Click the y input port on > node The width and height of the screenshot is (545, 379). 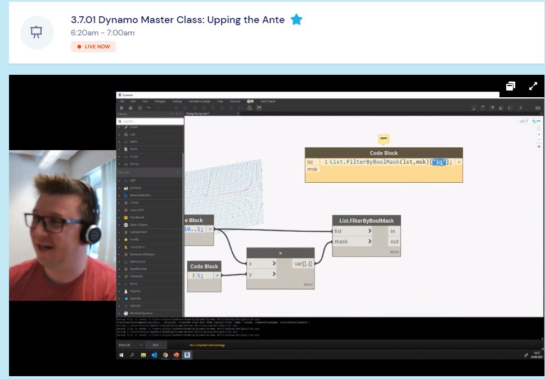(x=262, y=274)
